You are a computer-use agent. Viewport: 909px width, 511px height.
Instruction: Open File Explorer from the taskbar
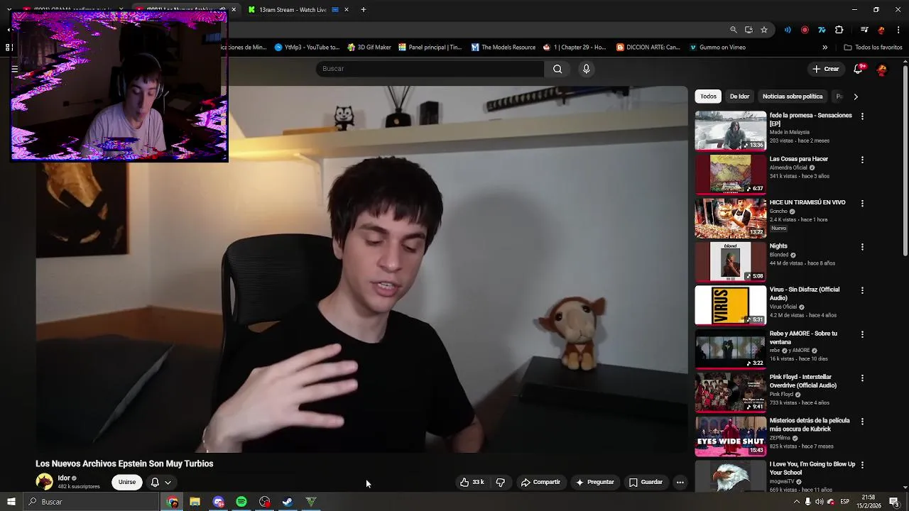tap(195, 502)
